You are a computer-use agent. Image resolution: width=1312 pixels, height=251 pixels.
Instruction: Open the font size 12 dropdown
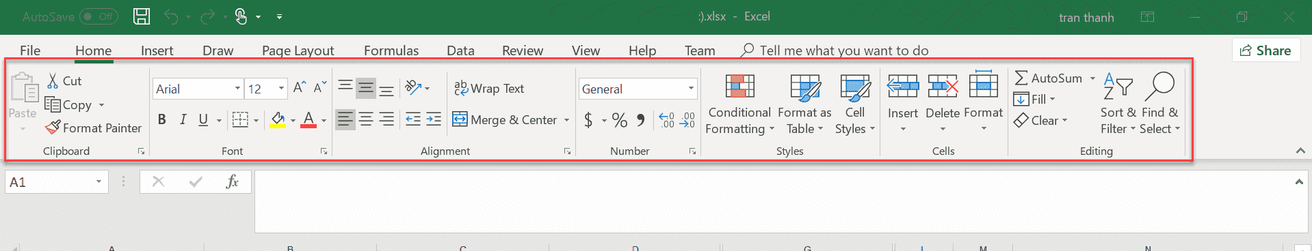[x=281, y=89]
